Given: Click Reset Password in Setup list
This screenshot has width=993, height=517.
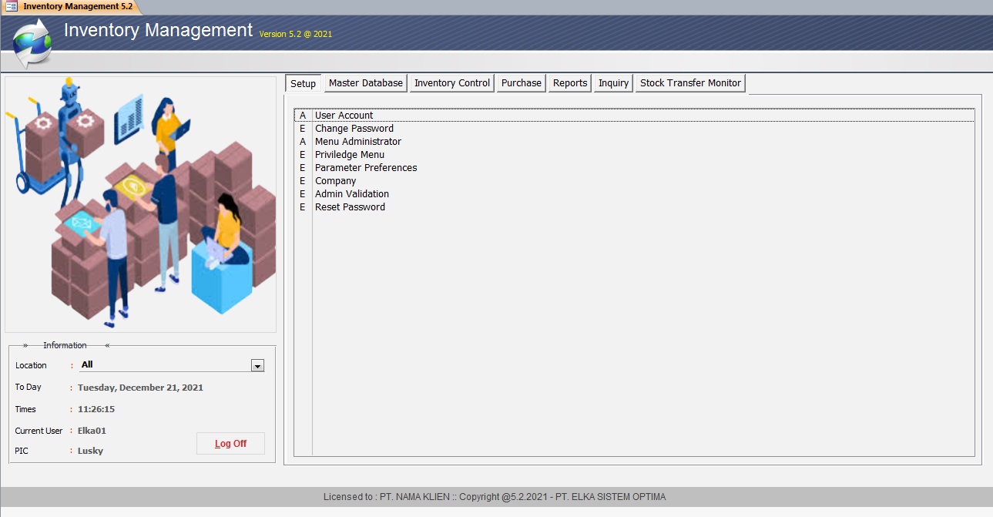Looking at the screenshot, I should pyautogui.click(x=350, y=207).
